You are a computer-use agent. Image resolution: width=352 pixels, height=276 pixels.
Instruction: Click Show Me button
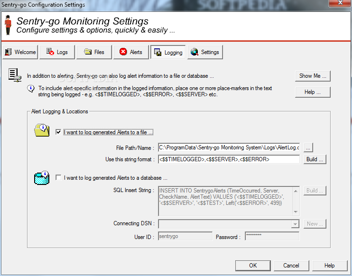coord(313,76)
